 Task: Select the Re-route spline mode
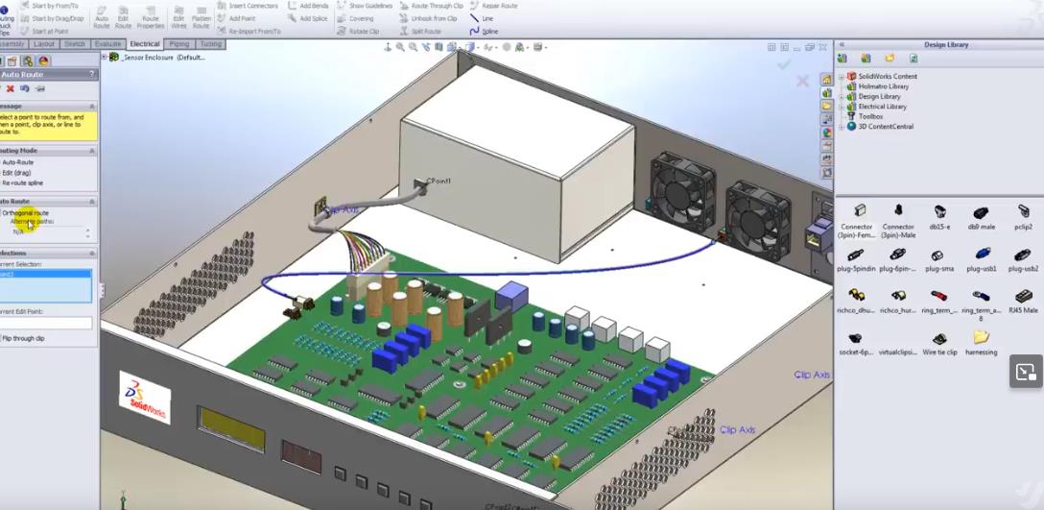point(22,182)
